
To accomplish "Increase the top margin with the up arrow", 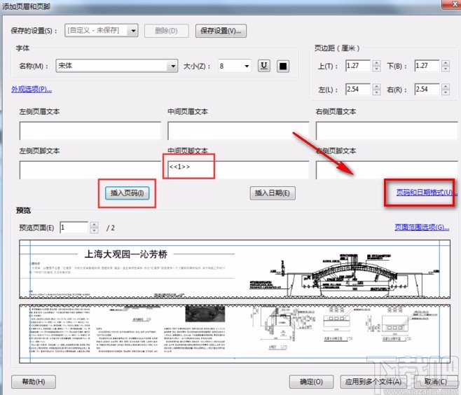I will [x=376, y=63].
